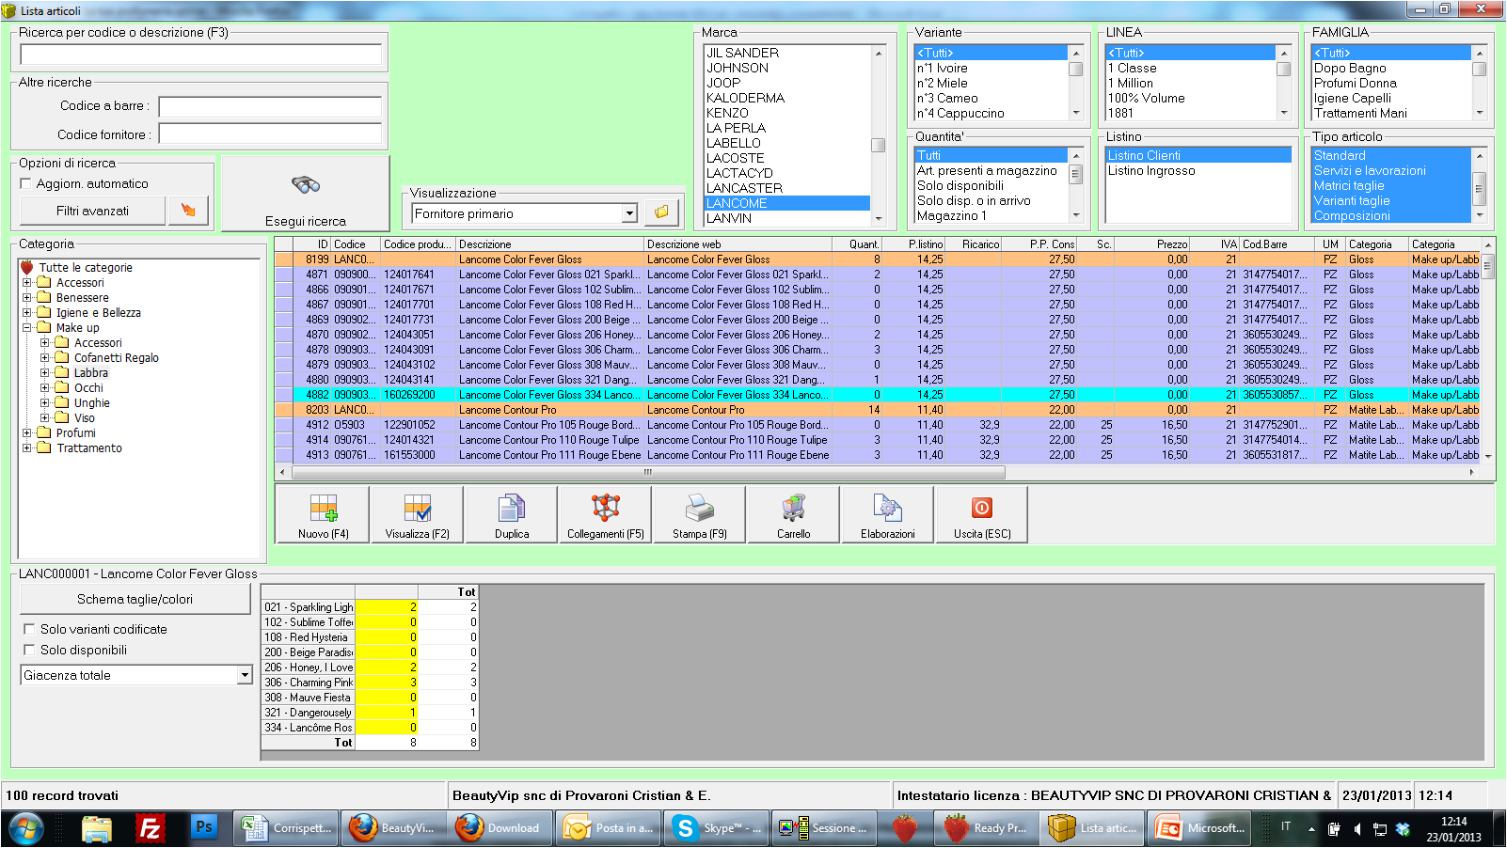Open the Windows Start menu
This screenshot has width=1507, height=848.
[26, 828]
